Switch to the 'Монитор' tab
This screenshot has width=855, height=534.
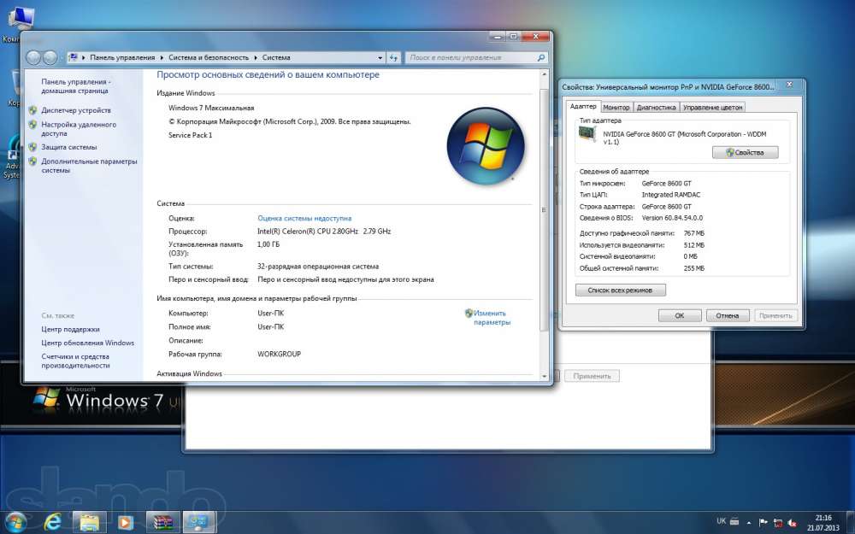[616, 108]
